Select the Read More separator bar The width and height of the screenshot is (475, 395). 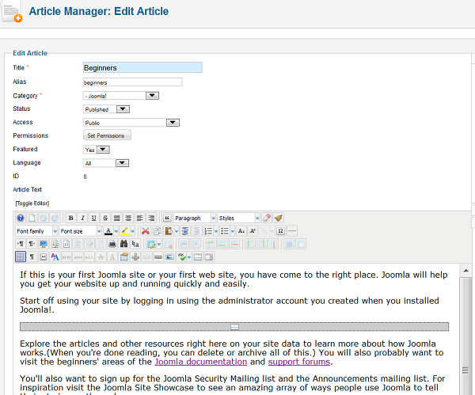234,327
